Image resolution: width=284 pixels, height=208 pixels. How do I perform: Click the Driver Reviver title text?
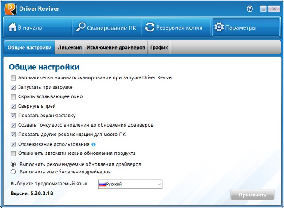pyautogui.click(x=39, y=8)
